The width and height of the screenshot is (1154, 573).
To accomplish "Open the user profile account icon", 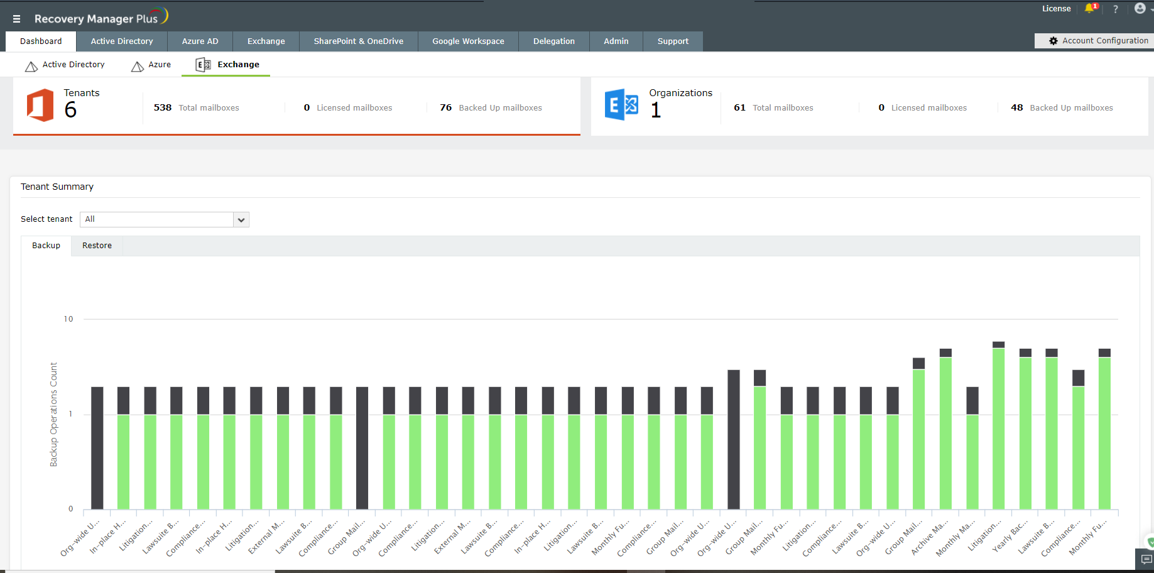I will [1139, 8].
